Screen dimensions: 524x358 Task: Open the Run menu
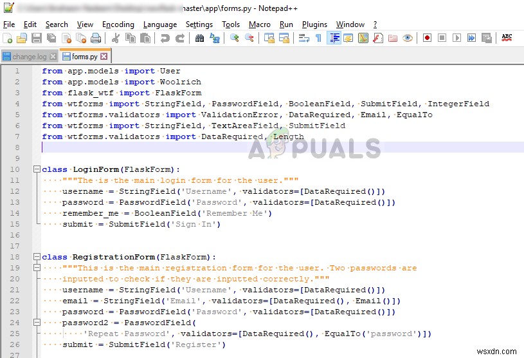point(286,24)
